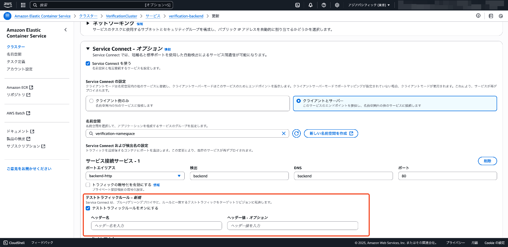Expand the ネットワーキング section

pyautogui.click(x=88, y=24)
